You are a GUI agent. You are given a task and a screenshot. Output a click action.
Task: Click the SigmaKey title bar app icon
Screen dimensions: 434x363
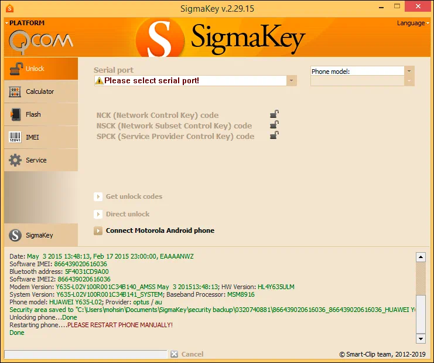[x=10, y=8]
